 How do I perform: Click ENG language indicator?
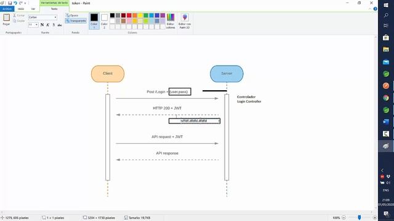[x=386, y=190]
